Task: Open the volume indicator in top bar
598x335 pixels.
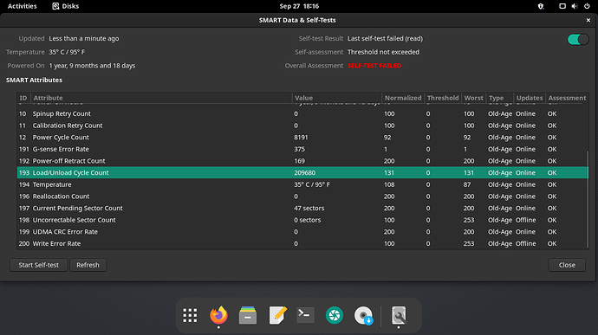Action: pos(575,6)
